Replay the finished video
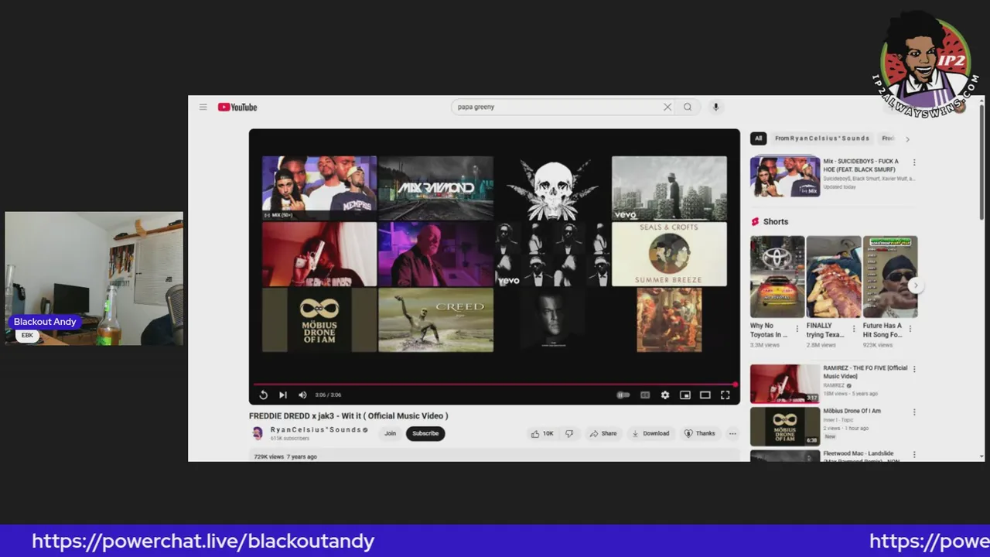Viewport: 990px width, 557px height. point(263,395)
